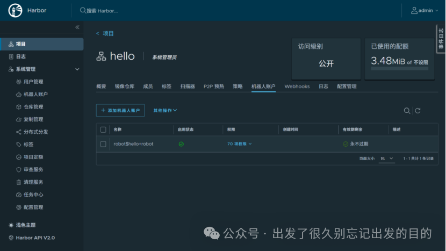Open Harbor API V2.0 link
446x251 pixels.
click(35, 238)
